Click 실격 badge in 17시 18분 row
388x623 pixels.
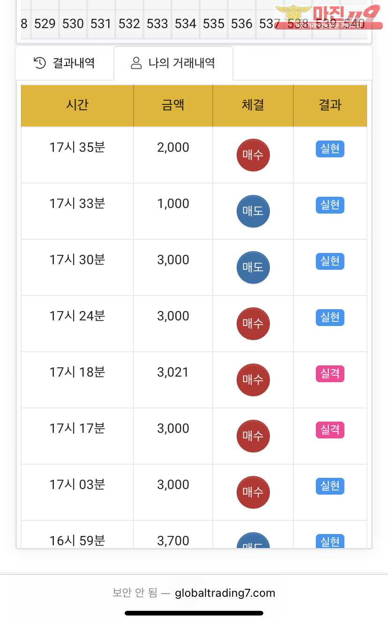[330, 374]
